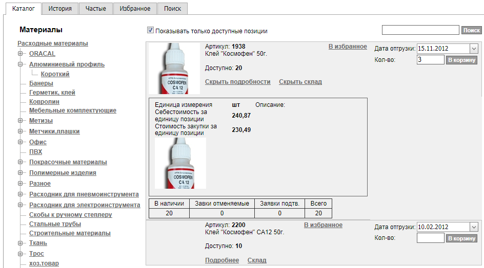
Task: Click Скрыть склад link
Action: 300,82
